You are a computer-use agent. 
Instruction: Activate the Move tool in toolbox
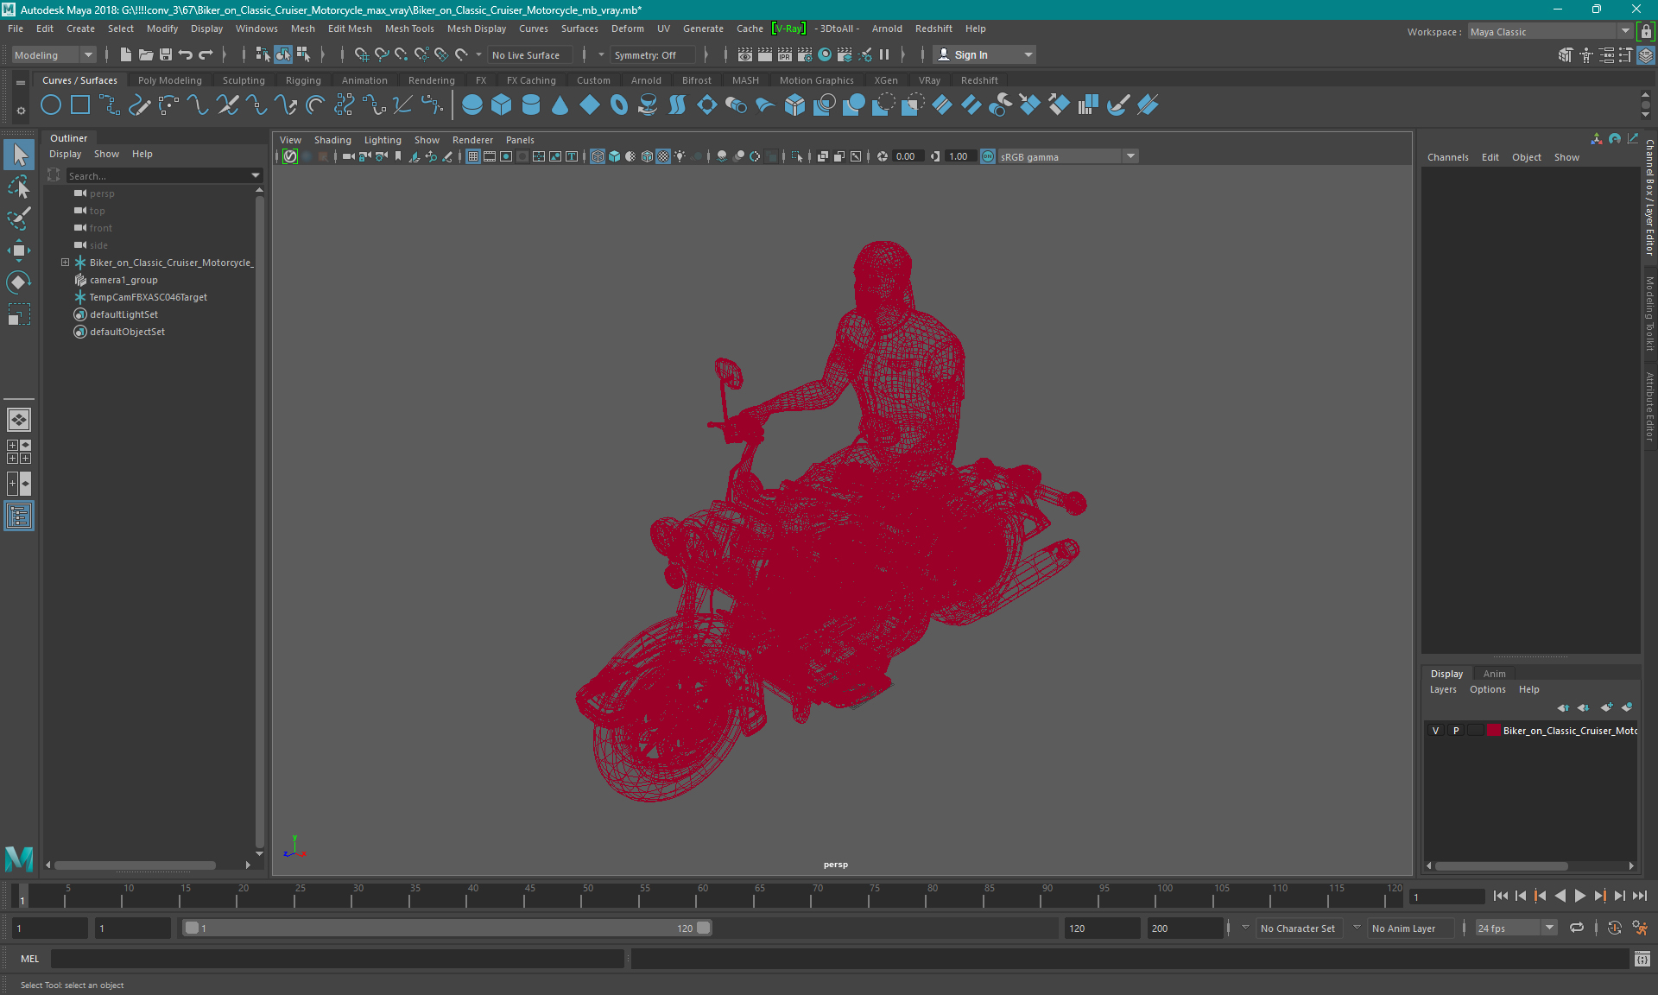[19, 250]
